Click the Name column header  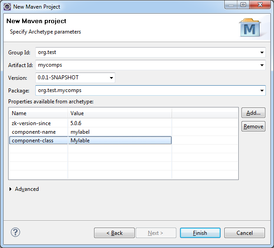tap(38, 113)
